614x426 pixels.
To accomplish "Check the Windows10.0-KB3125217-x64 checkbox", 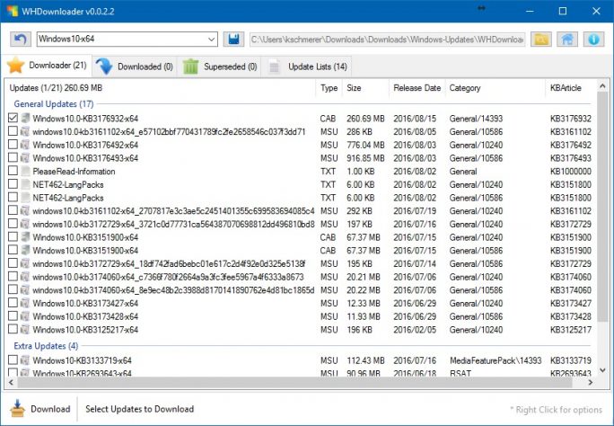I will click(13, 329).
